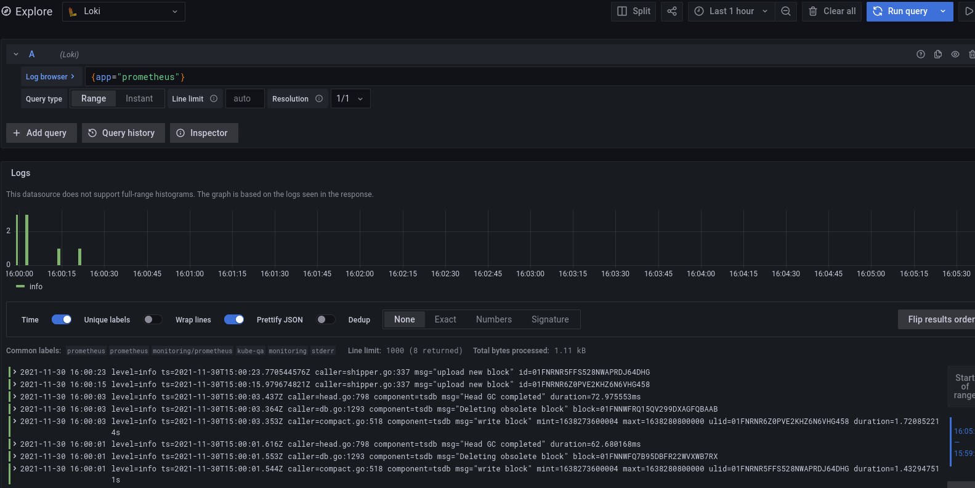The image size is (975, 488).
Task: Click the tall histogram bar at 16:00:00
Action: [17, 239]
